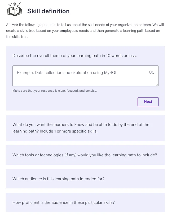The height and width of the screenshot is (216, 172).
Task: Open the tools or technologies question section
Action: (85, 155)
